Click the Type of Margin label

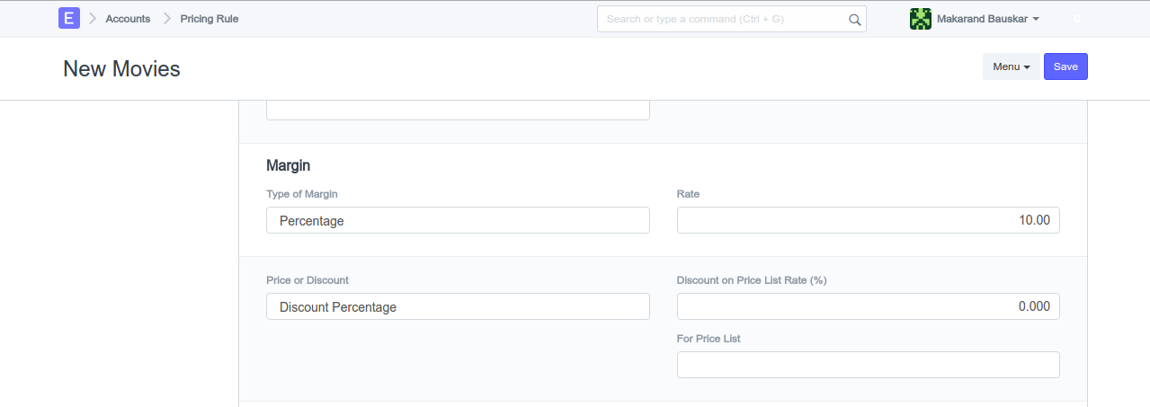[302, 194]
